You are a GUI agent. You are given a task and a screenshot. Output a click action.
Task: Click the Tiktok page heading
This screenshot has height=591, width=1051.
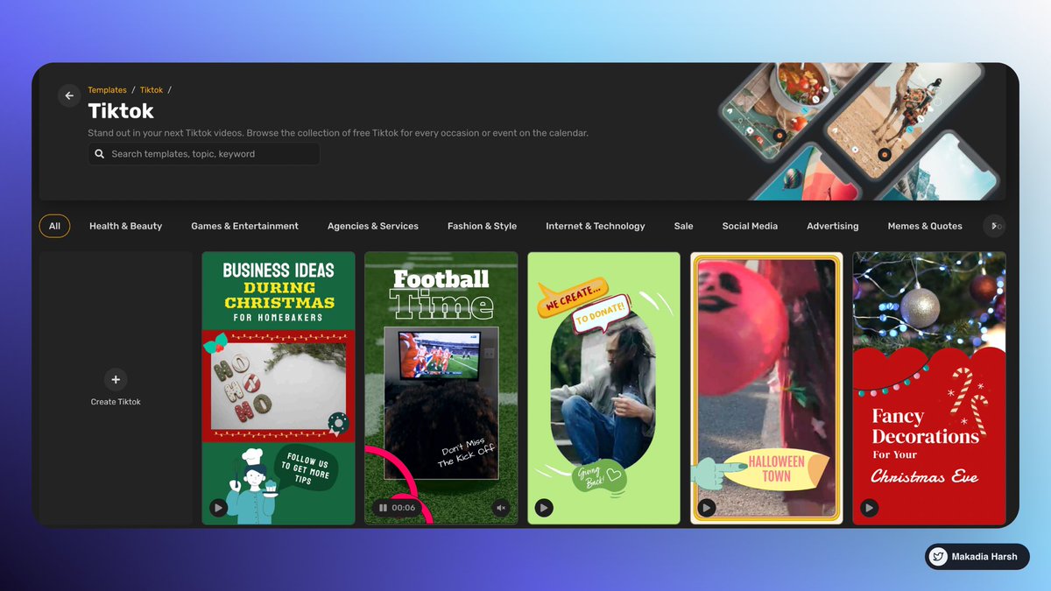[121, 111]
